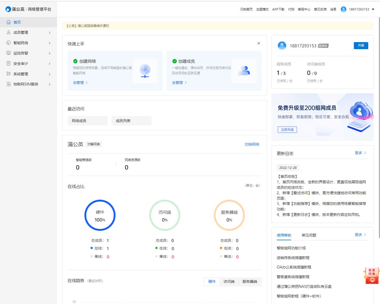Click the 安全审计 document icon
This screenshot has height=304, width=380.
point(9,63)
